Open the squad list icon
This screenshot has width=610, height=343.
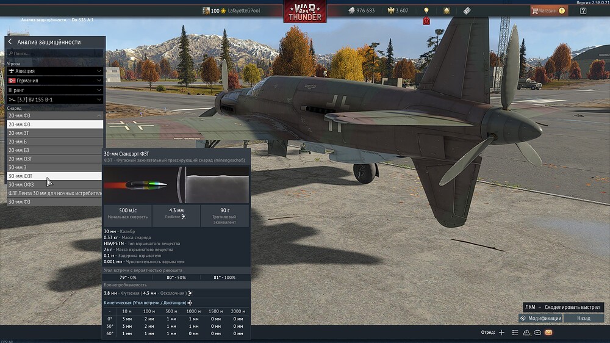(x=515, y=332)
